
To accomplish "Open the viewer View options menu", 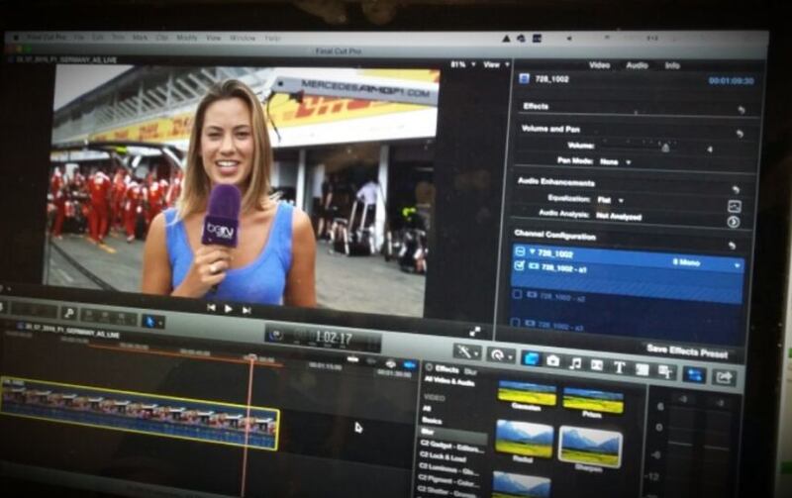I will (496, 64).
